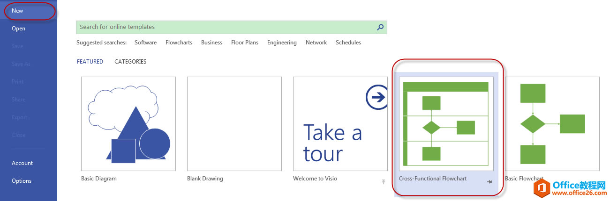Pin the Cross-Functional Flowchart template
Screen dimensions: 610x201
click(x=490, y=182)
